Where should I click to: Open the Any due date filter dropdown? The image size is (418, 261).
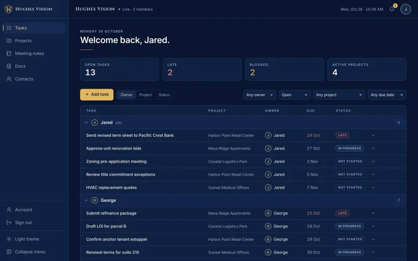pyautogui.click(x=387, y=95)
